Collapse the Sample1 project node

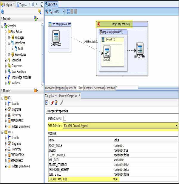point(2,26)
